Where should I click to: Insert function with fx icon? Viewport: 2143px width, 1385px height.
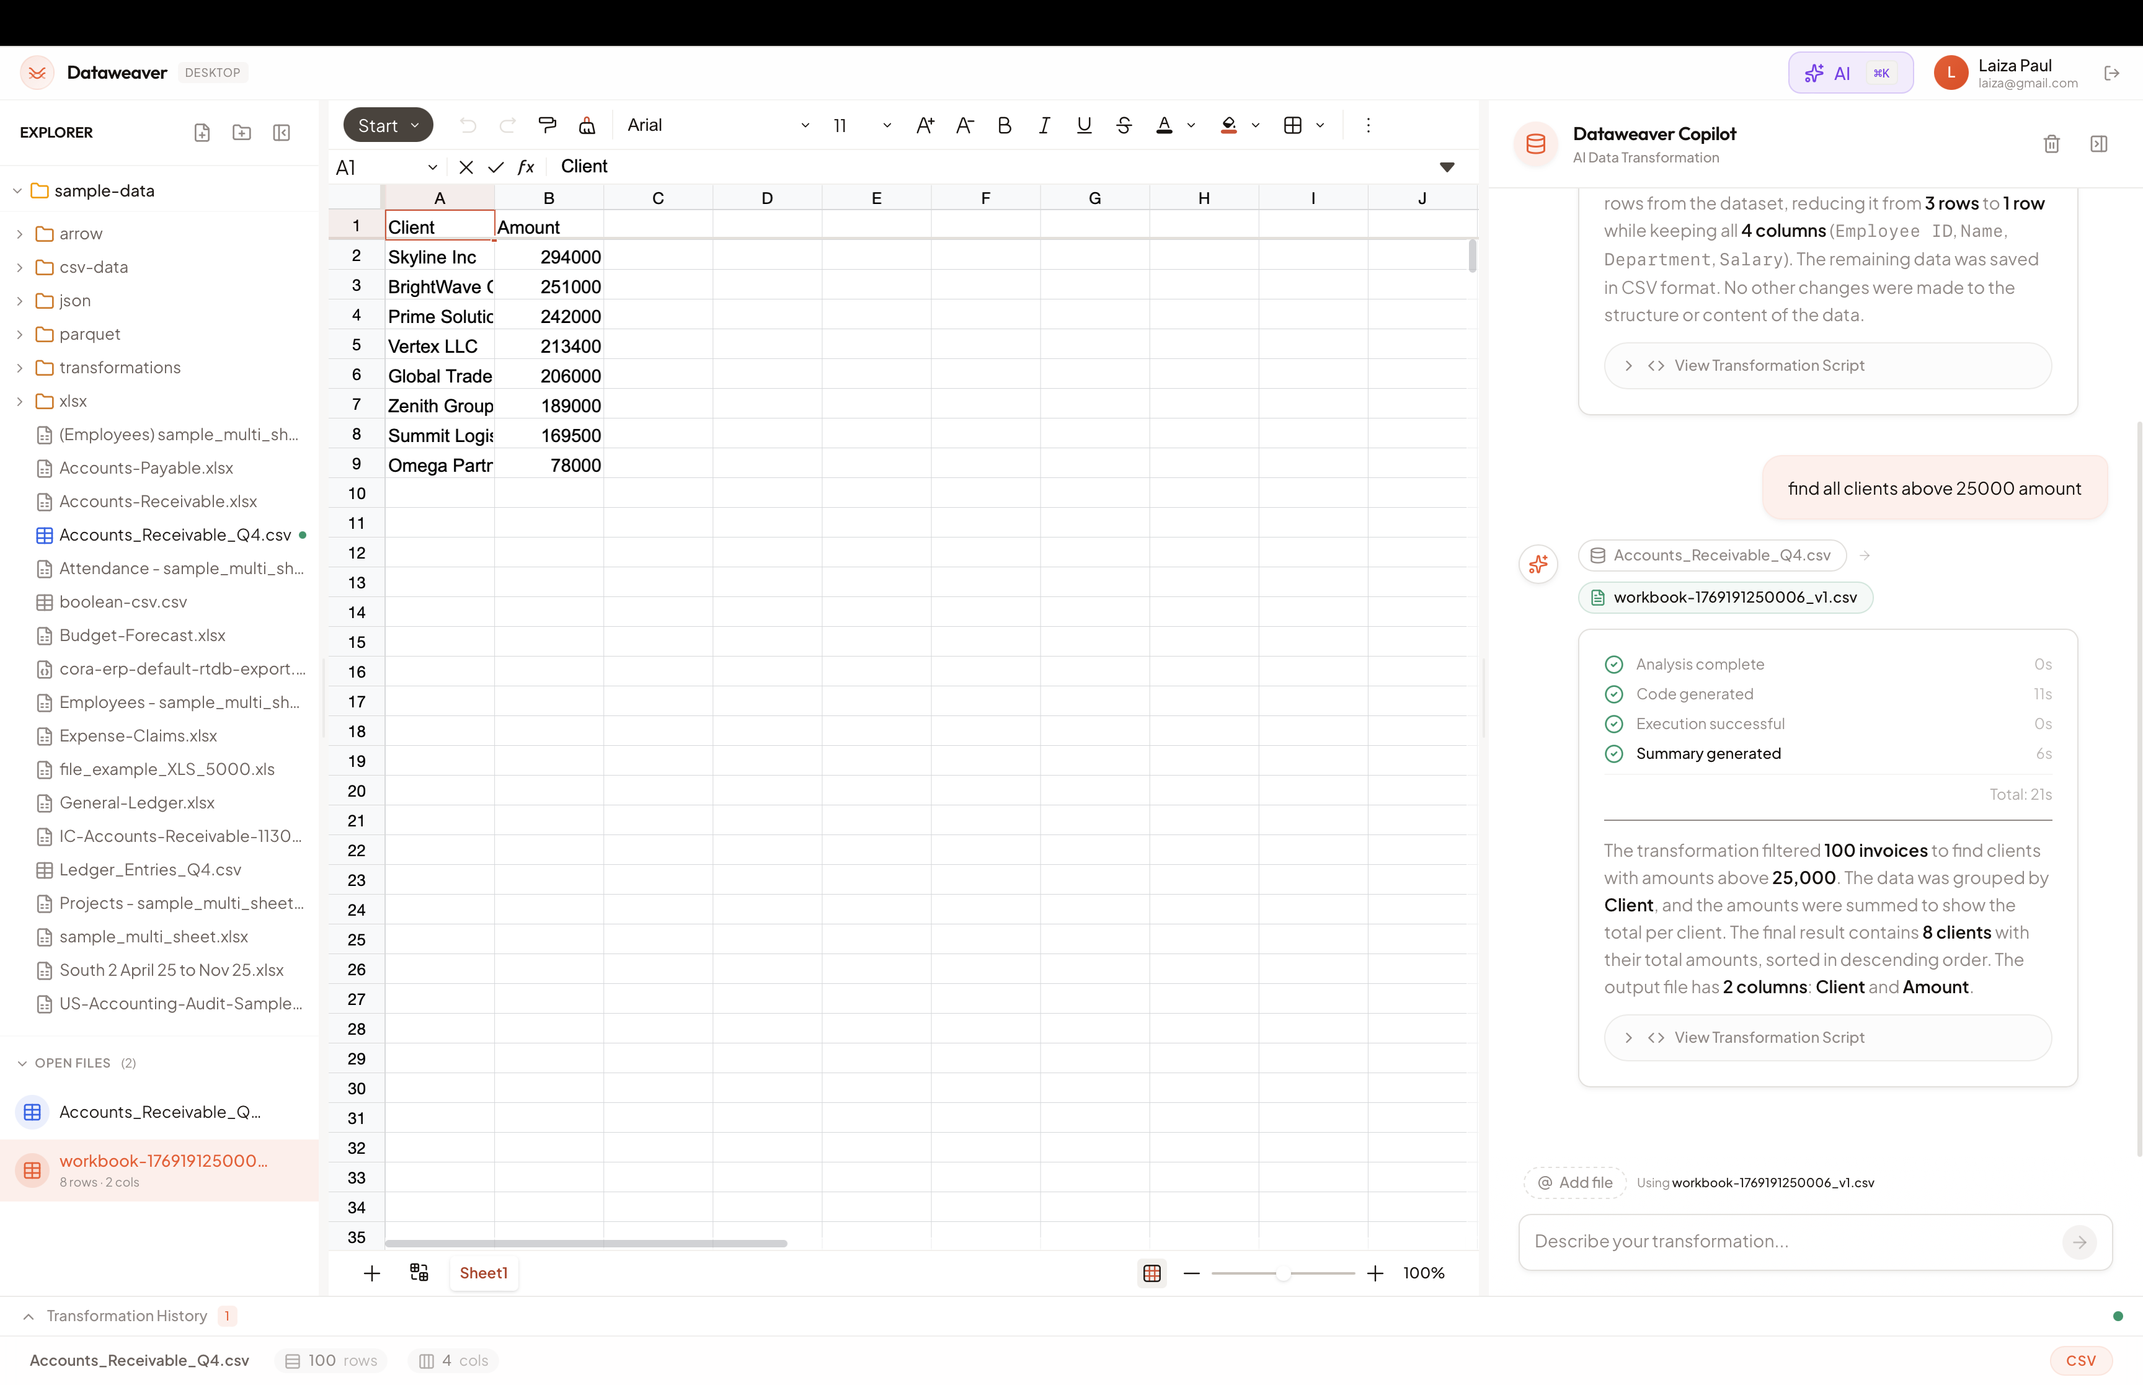coord(526,167)
